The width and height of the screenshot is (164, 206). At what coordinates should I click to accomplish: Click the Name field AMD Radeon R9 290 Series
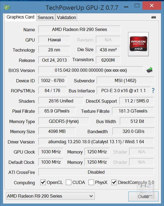(x=80, y=29)
